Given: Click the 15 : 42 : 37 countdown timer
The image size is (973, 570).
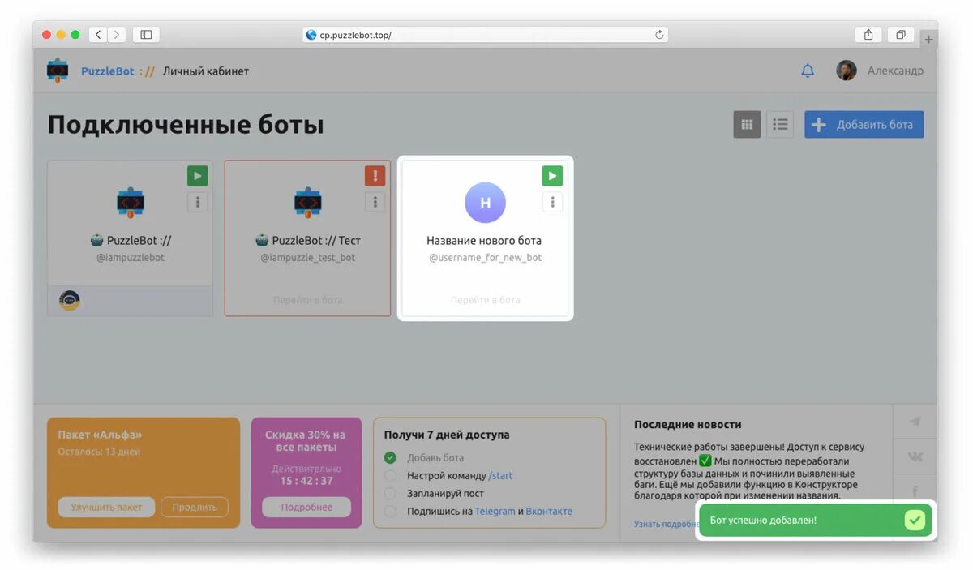Looking at the screenshot, I should pos(306,481).
